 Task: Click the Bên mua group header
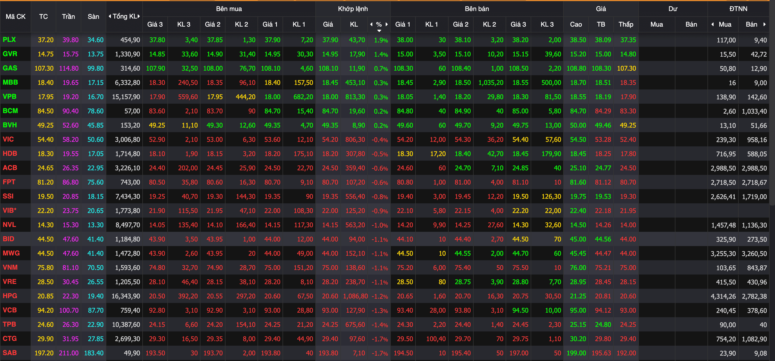(x=229, y=9)
